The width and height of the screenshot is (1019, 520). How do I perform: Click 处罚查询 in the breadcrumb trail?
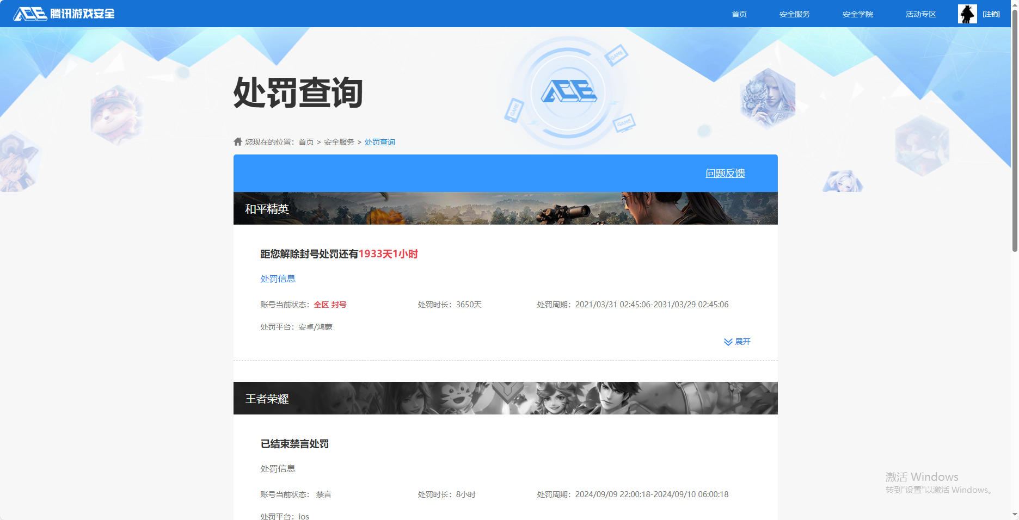(x=379, y=142)
